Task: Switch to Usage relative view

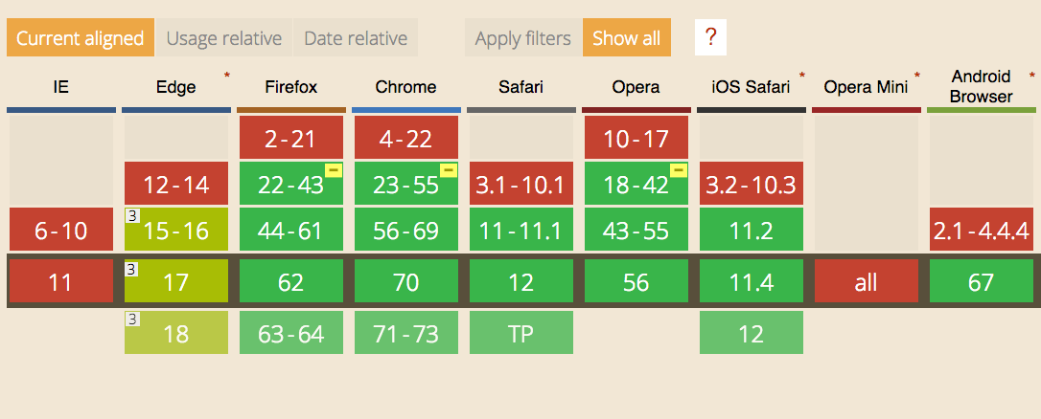Action: click(x=224, y=38)
